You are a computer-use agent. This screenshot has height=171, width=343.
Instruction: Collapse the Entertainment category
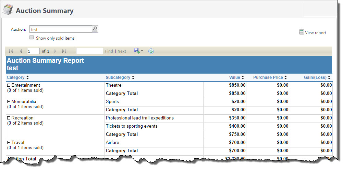9,85
